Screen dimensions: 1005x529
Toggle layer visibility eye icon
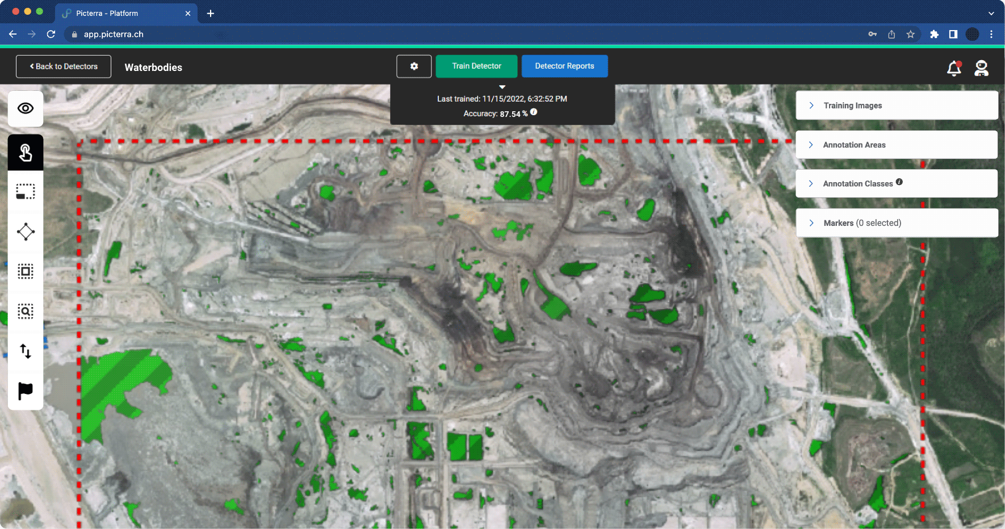click(x=26, y=108)
